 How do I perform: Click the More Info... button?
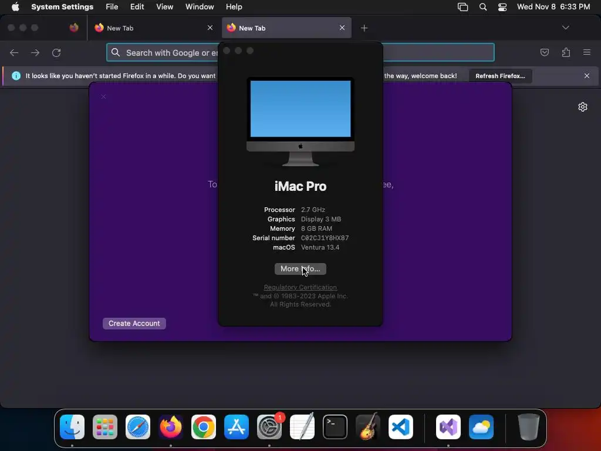[x=300, y=269]
